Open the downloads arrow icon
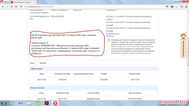Viewport: 189px width, 106px height. tap(182, 7)
